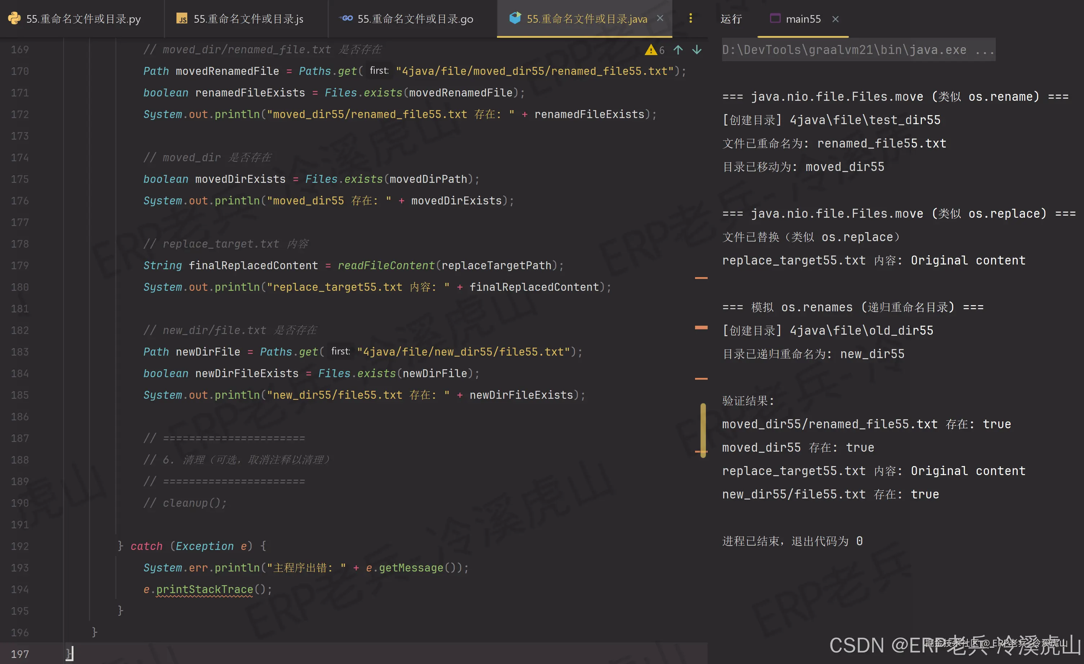Click the error stripe marker near line 182
This screenshot has height=664, width=1084.
701,328
